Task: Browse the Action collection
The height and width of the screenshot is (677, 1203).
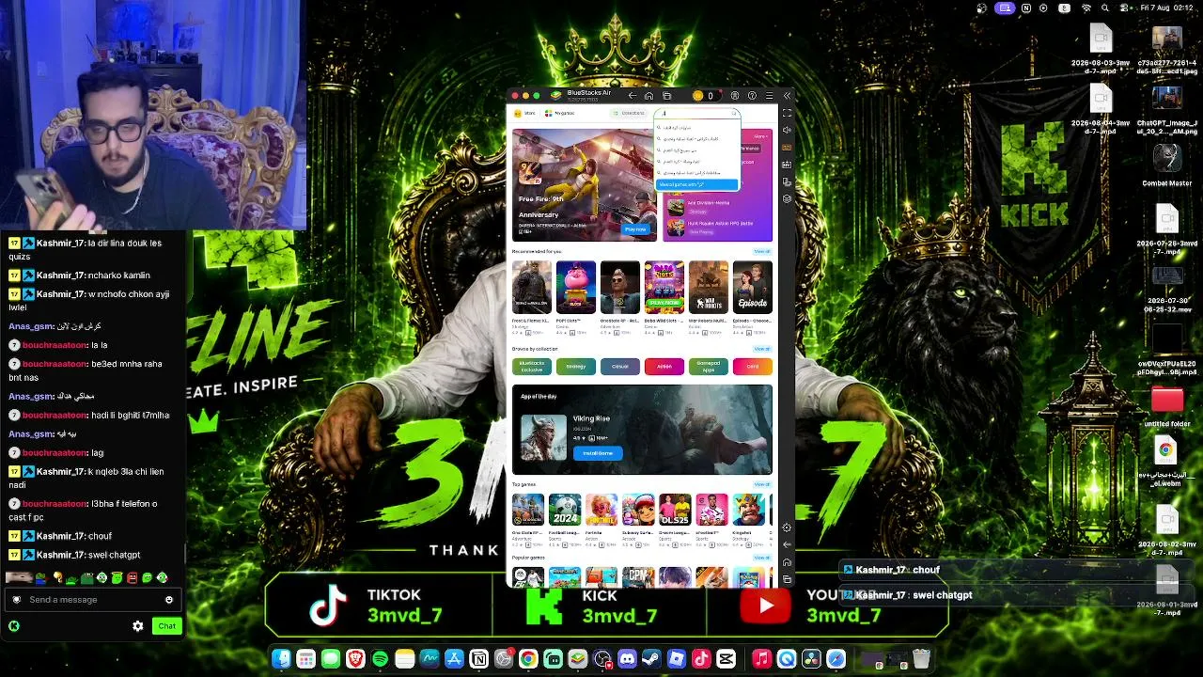Action: pos(664,366)
